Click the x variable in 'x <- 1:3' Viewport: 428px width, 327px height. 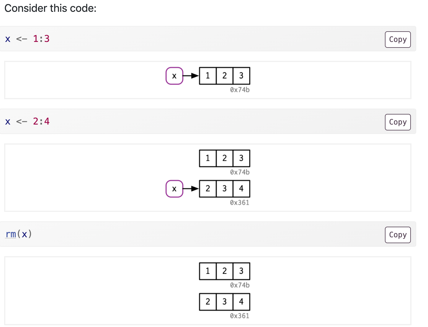coord(8,39)
